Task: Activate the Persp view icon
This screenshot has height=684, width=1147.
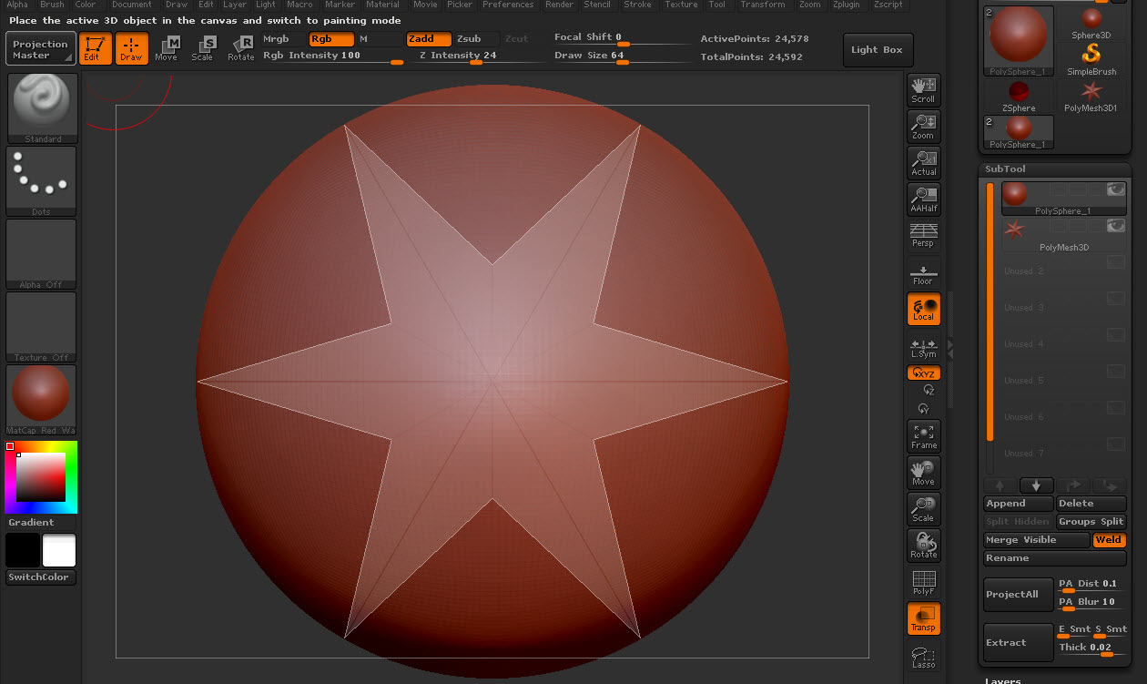Action: (923, 235)
